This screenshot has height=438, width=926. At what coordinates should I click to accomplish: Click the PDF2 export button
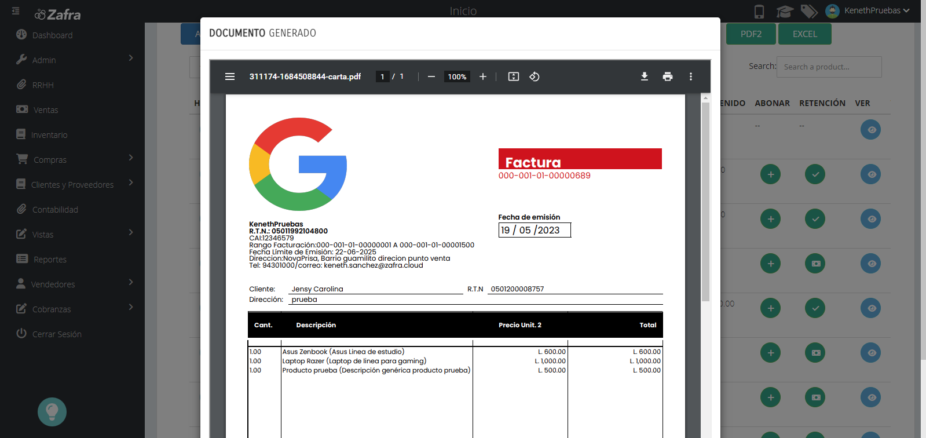coord(751,34)
